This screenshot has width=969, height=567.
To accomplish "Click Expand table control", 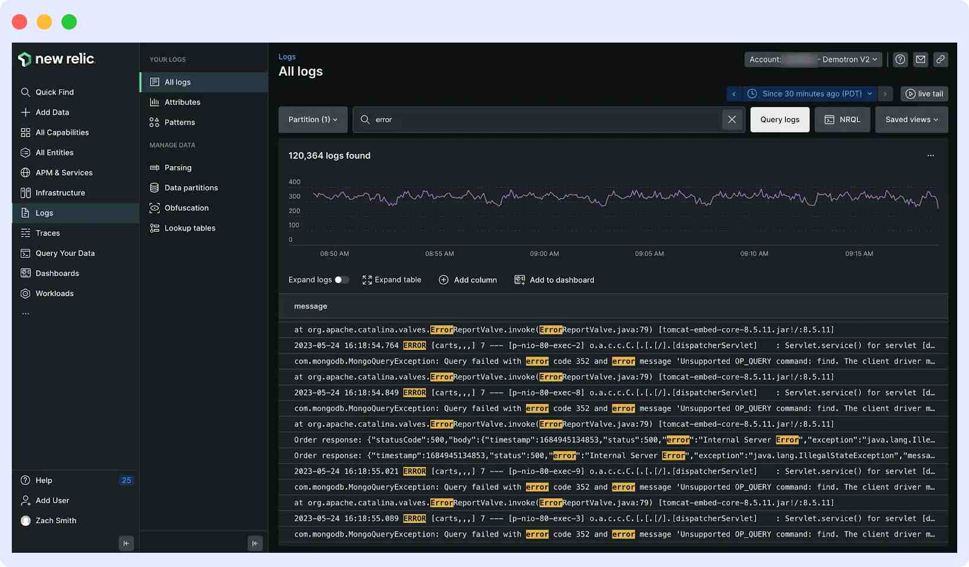I will pyautogui.click(x=392, y=280).
